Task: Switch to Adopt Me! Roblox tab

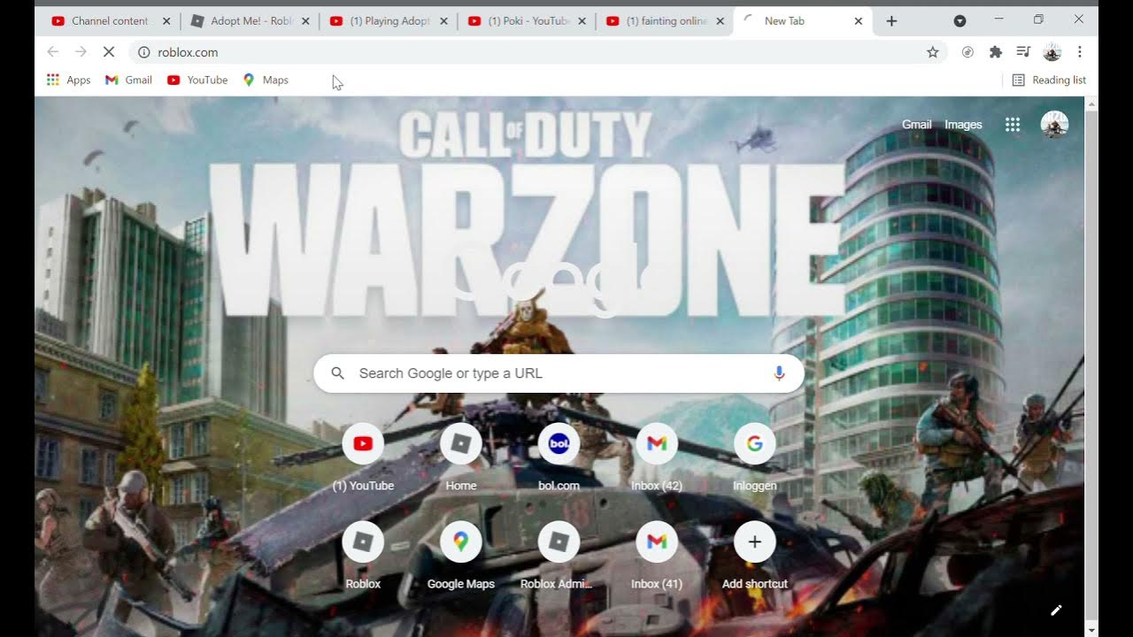Action: [x=250, y=21]
